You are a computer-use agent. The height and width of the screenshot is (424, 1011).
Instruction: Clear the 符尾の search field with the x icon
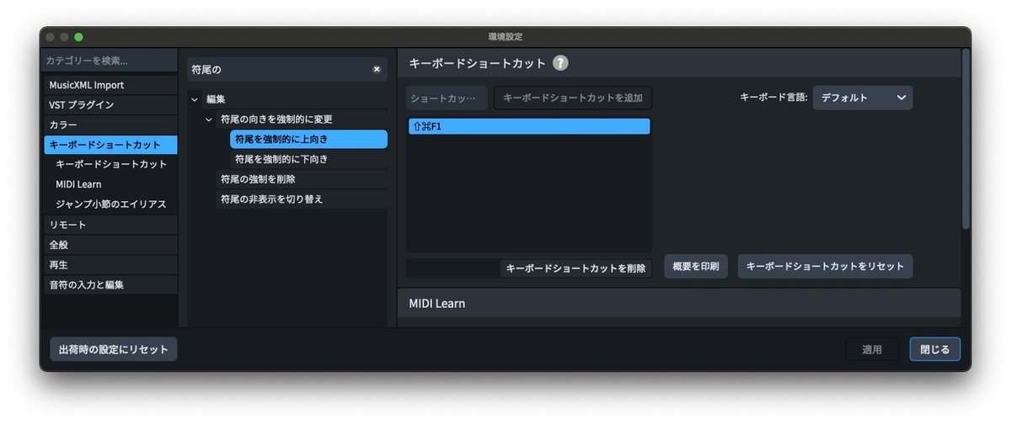[377, 69]
